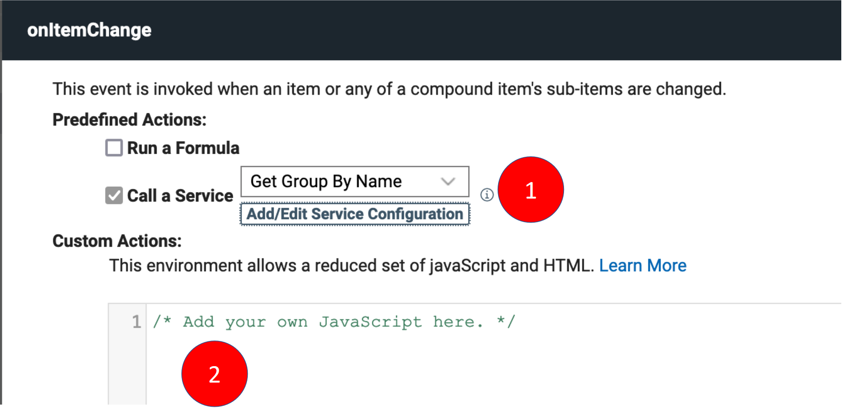Click the onItemChange header title

coord(89,30)
